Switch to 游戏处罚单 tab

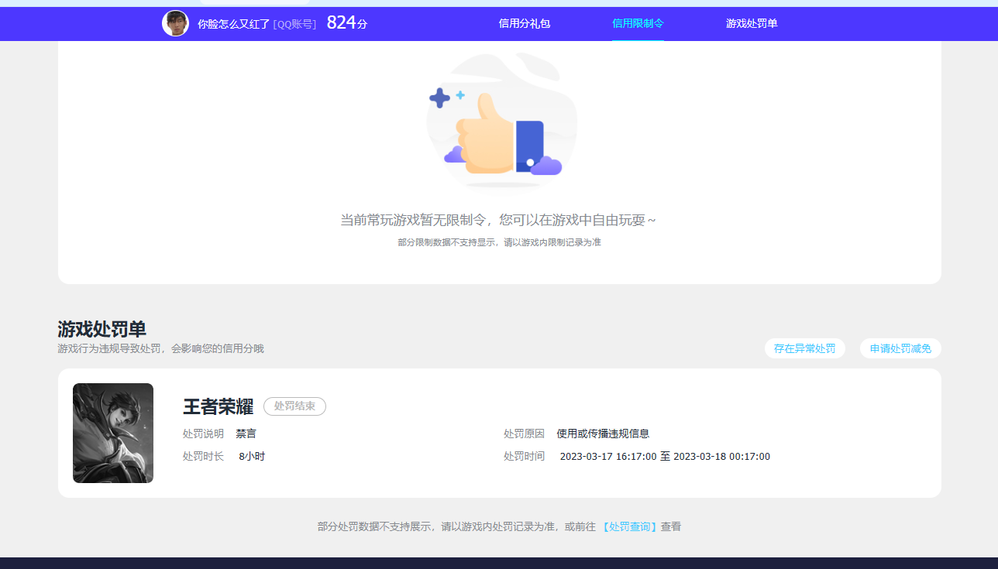coord(752,23)
